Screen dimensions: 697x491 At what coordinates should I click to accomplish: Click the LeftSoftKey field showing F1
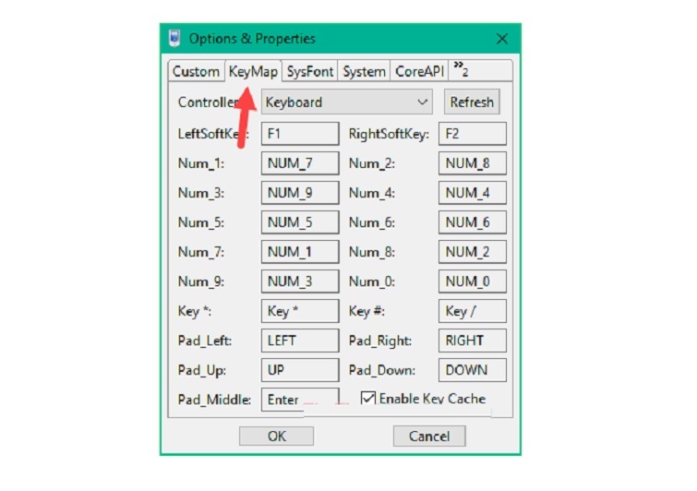click(299, 134)
